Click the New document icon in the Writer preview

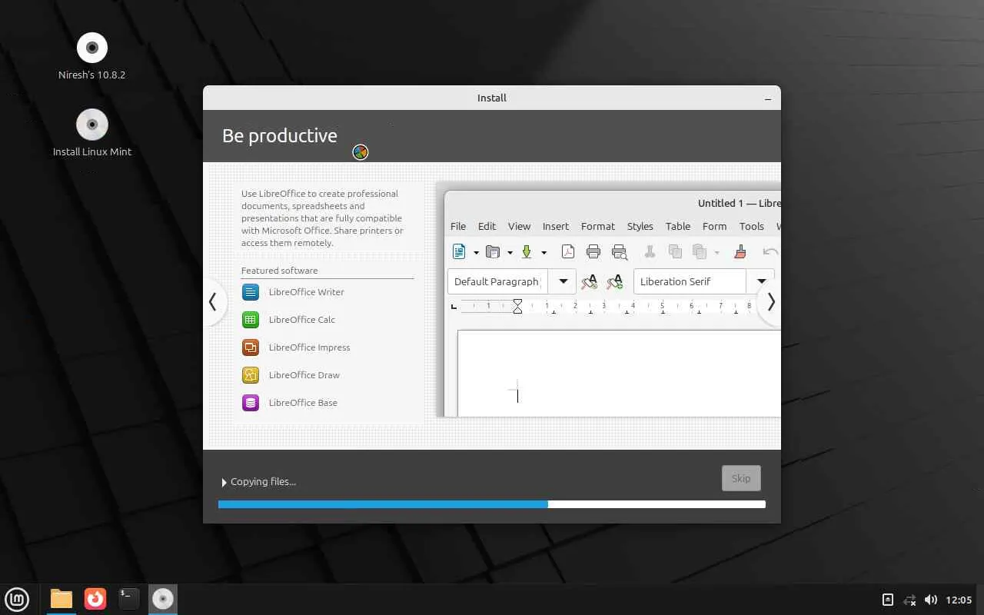click(x=459, y=251)
